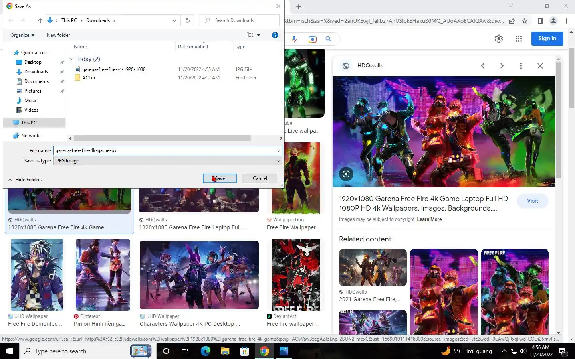Select Videos in the navigation pane

tap(31, 110)
